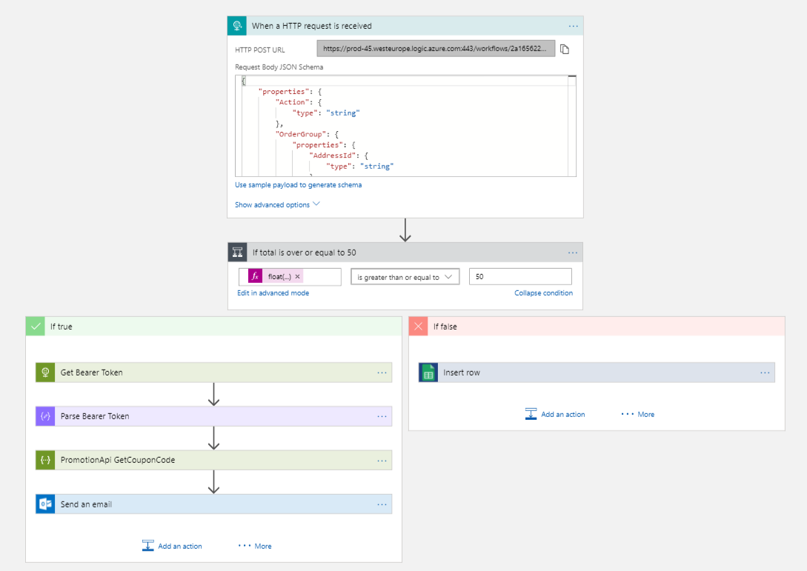Expand Show advanced options

pos(277,204)
